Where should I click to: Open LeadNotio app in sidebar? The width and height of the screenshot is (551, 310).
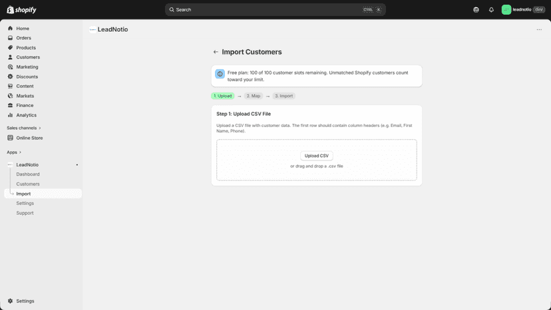[x=27, y=165]
